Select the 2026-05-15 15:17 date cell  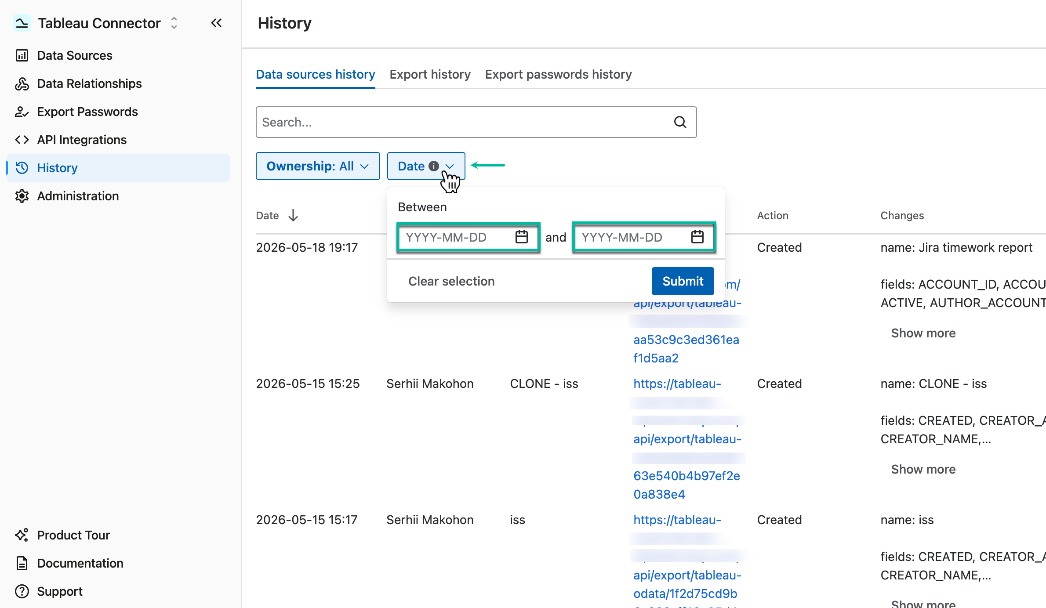pos(307,520)
